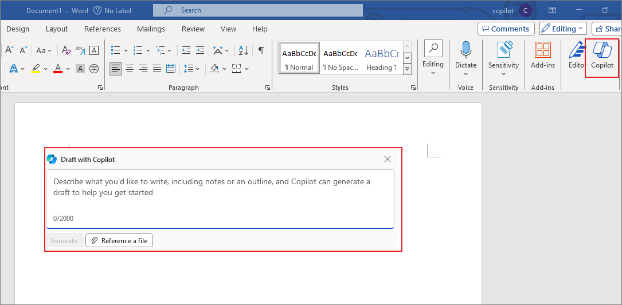
Task: Switch to the Layout tab
Action: coord(57,29)
